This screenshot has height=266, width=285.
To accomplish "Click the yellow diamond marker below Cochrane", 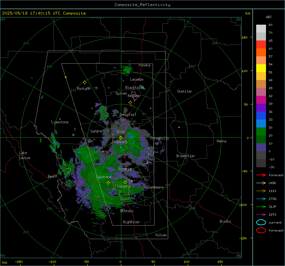I will tap(108, 183).
